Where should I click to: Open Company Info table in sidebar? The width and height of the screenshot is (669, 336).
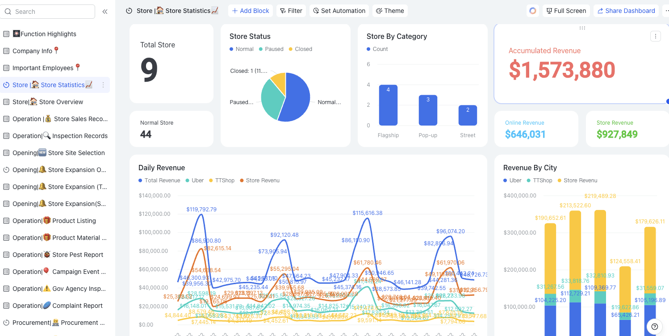pos(55,51)
